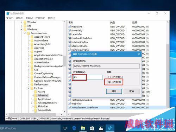Expand the AppContract tree node
The image size is (176, 132).
32,99
